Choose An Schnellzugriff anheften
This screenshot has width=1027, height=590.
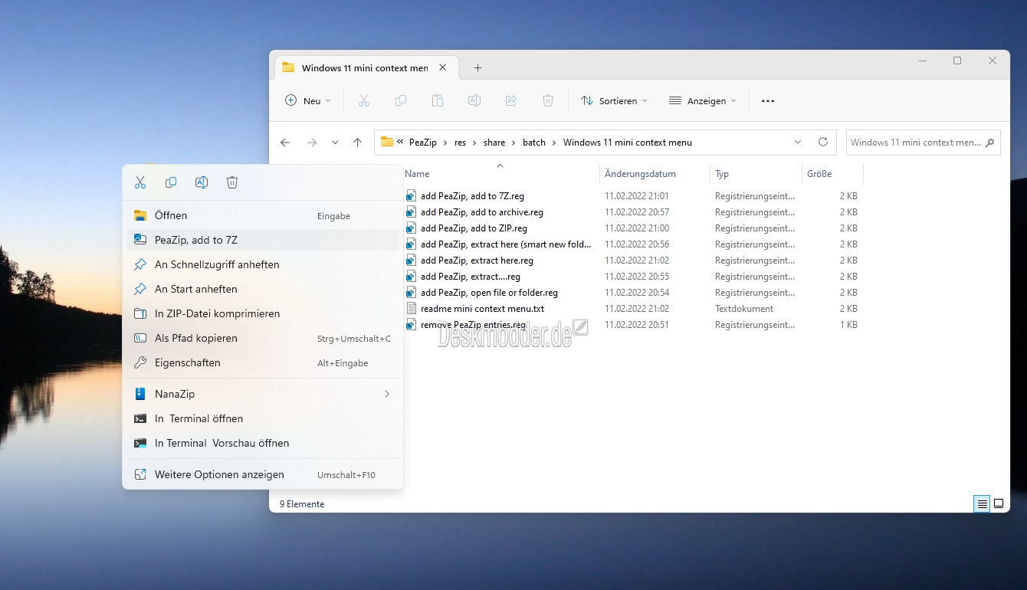pyautogui.click(x=262, y=264)
